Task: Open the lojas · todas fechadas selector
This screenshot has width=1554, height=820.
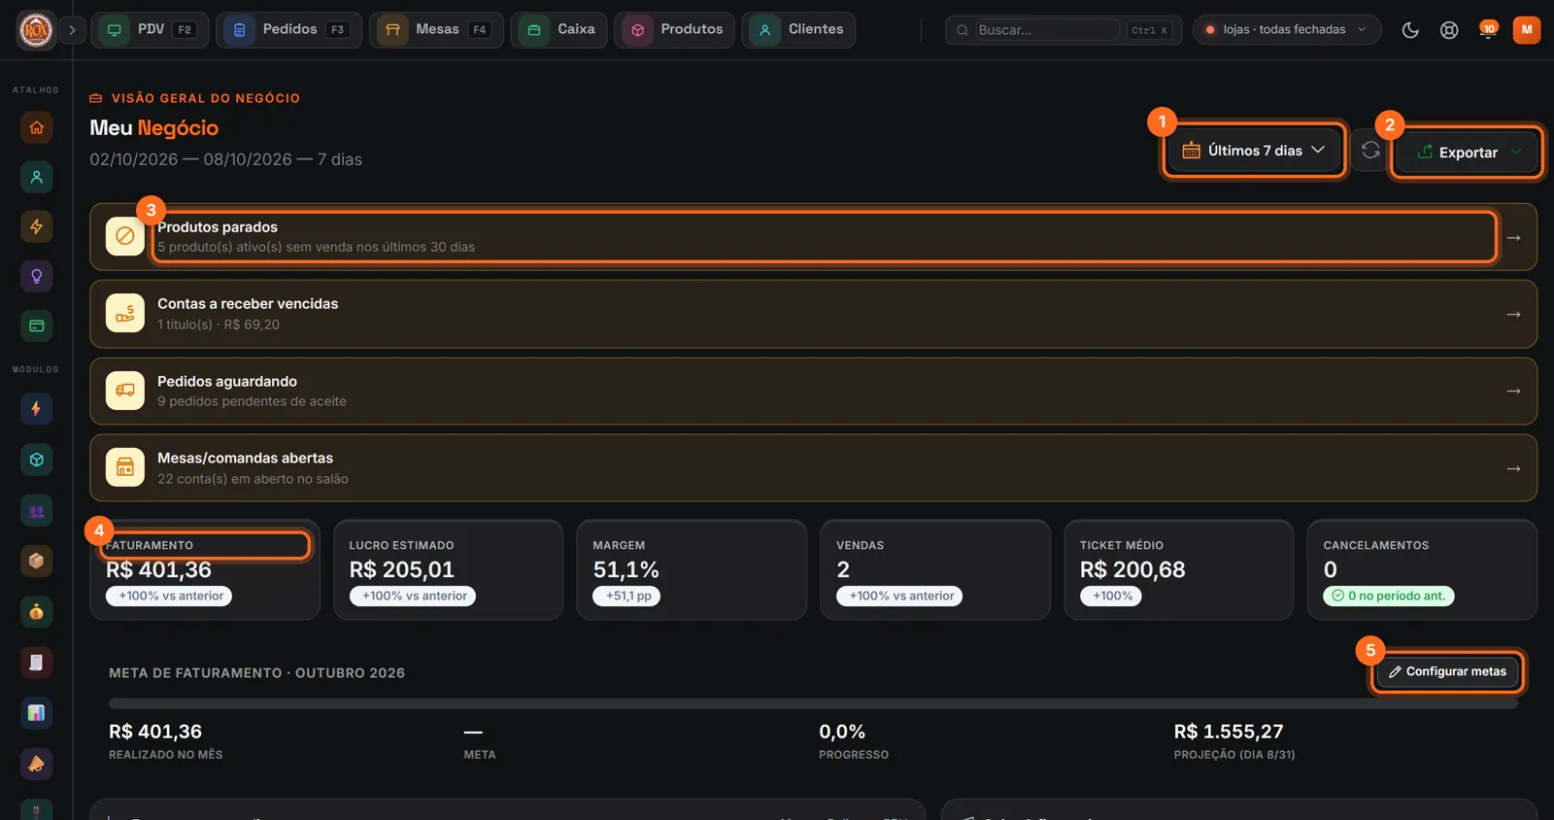Action: click(1287, 30)
